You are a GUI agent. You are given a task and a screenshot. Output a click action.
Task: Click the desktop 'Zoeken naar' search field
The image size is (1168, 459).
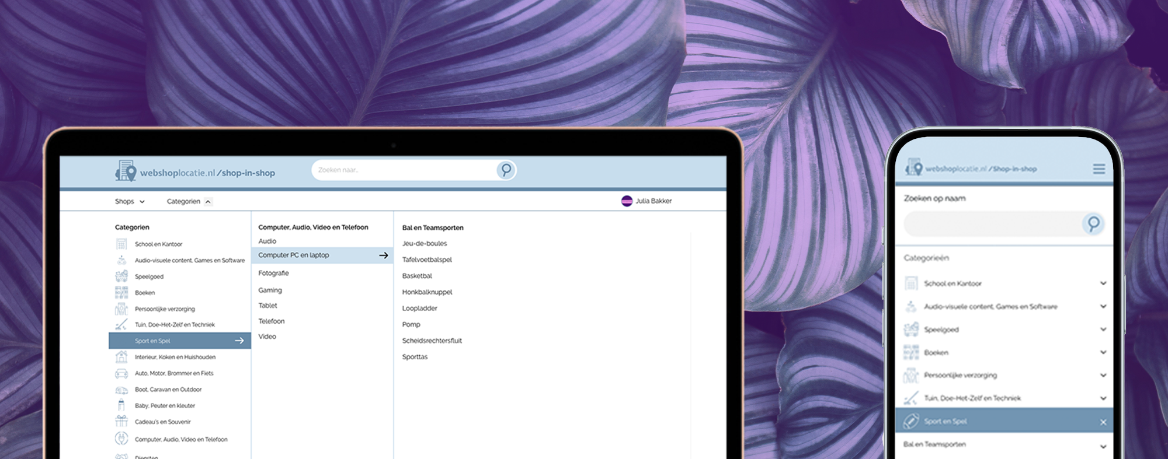point(403,170)
